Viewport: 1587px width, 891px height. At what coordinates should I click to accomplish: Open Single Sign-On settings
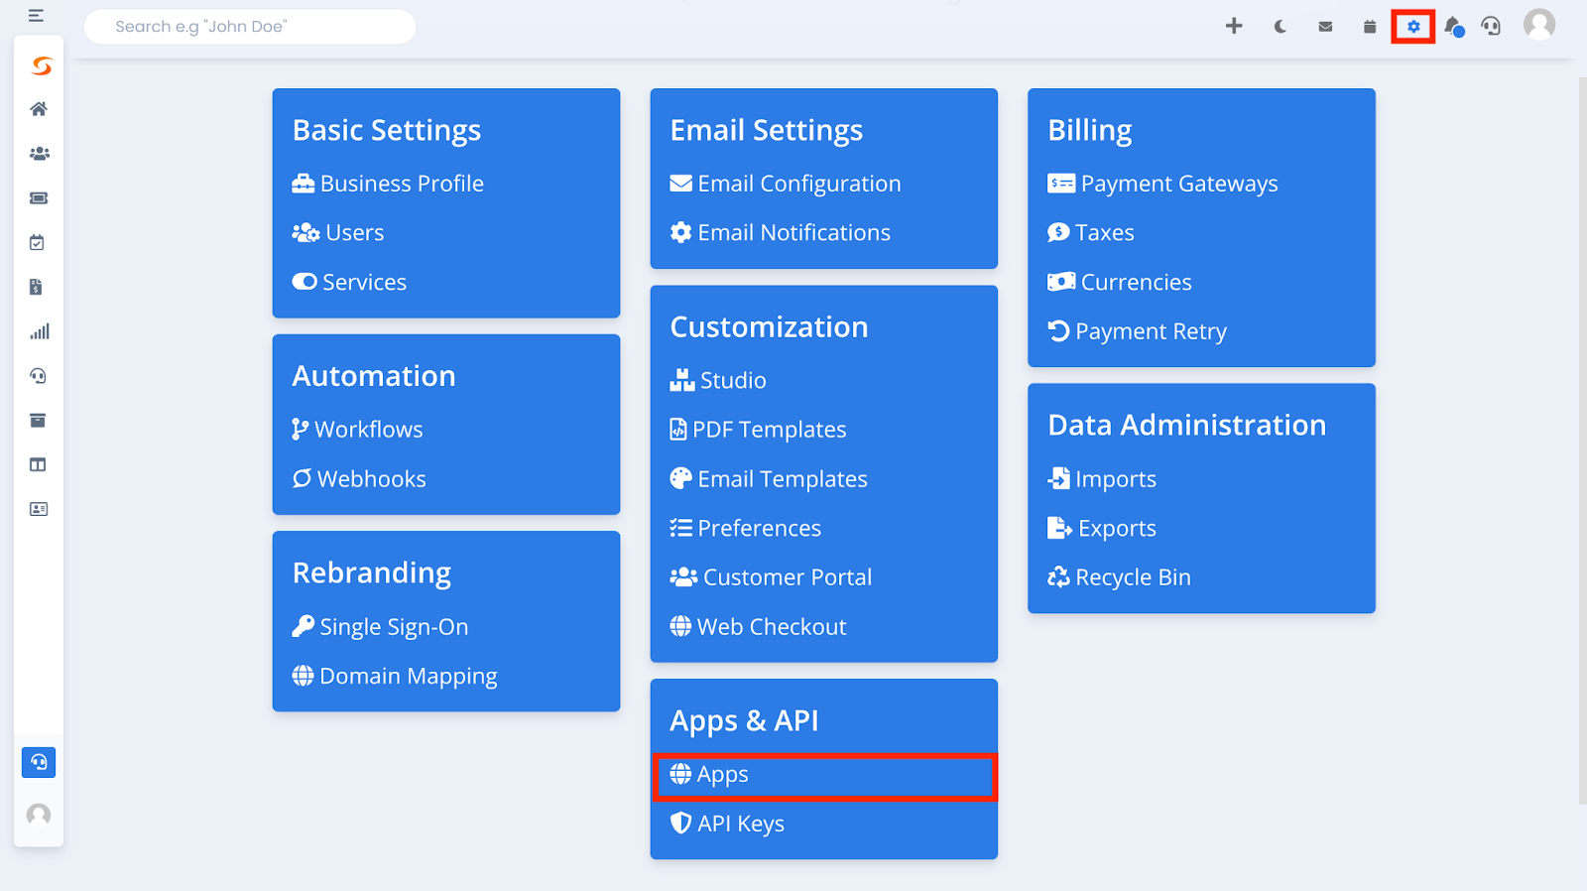pyautogui.click(x=380, y=627)
